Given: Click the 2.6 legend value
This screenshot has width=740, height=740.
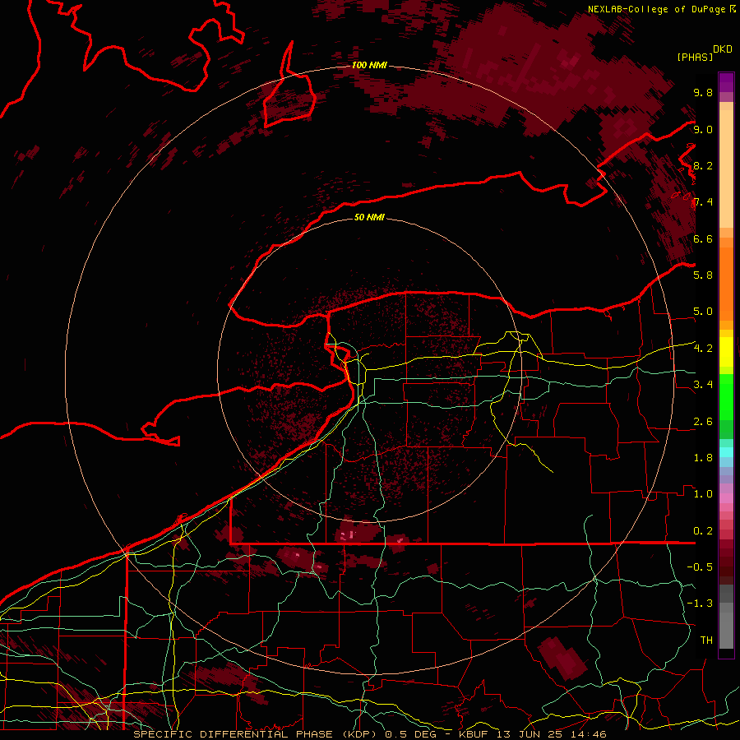Looking at the screenshot, I should pos(703,421).
